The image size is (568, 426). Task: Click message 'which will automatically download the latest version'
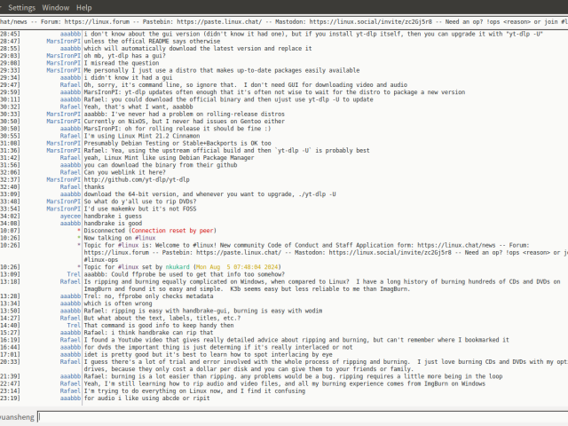[198, 49]
